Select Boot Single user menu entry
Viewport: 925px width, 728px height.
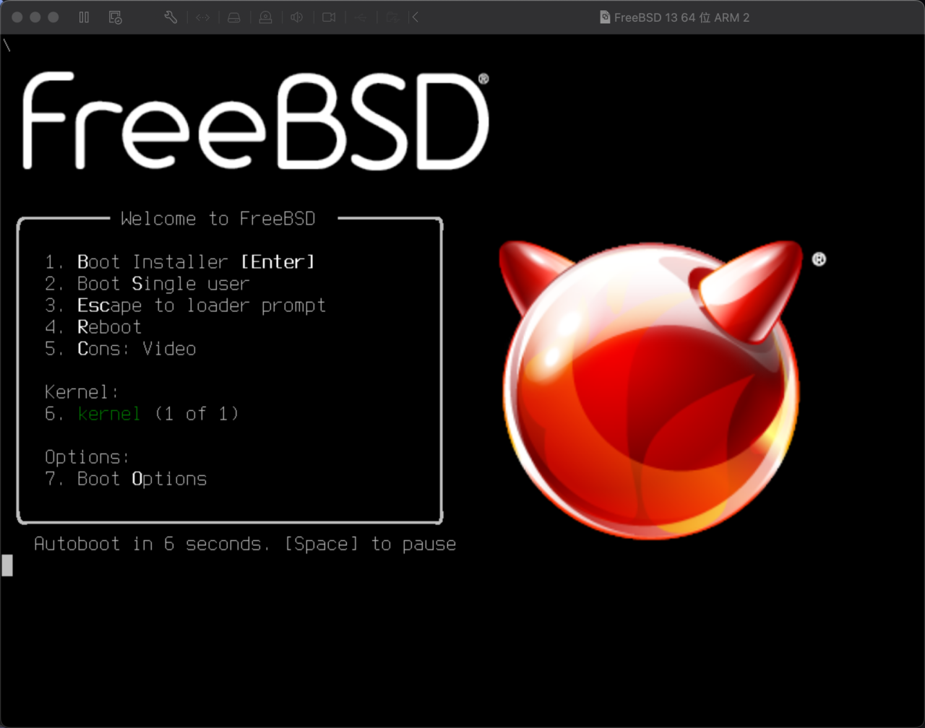(x=147, y=283)
